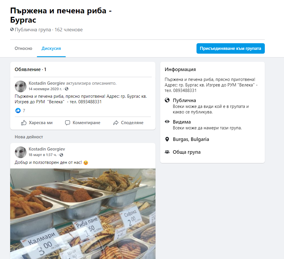Select the Дискусия tab
The width and height of the screenshot is (284, 259).
51,48
